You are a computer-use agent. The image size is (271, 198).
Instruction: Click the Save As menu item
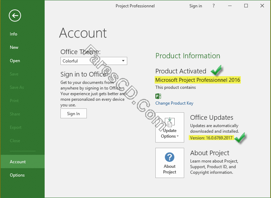point(17,87)
